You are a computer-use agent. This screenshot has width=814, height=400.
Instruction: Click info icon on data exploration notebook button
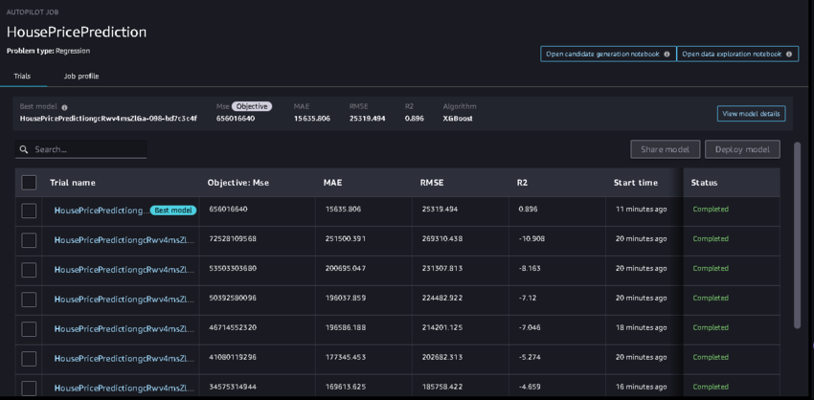(788, 54)
